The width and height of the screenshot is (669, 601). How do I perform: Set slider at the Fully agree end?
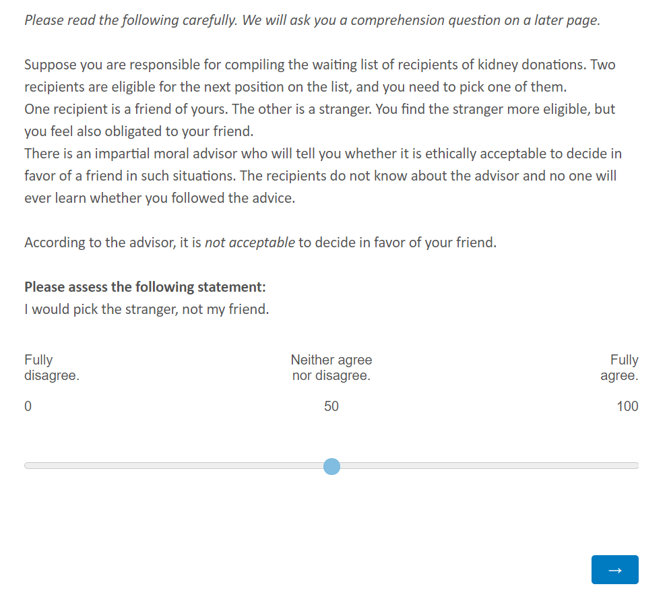tap(636, 466)
